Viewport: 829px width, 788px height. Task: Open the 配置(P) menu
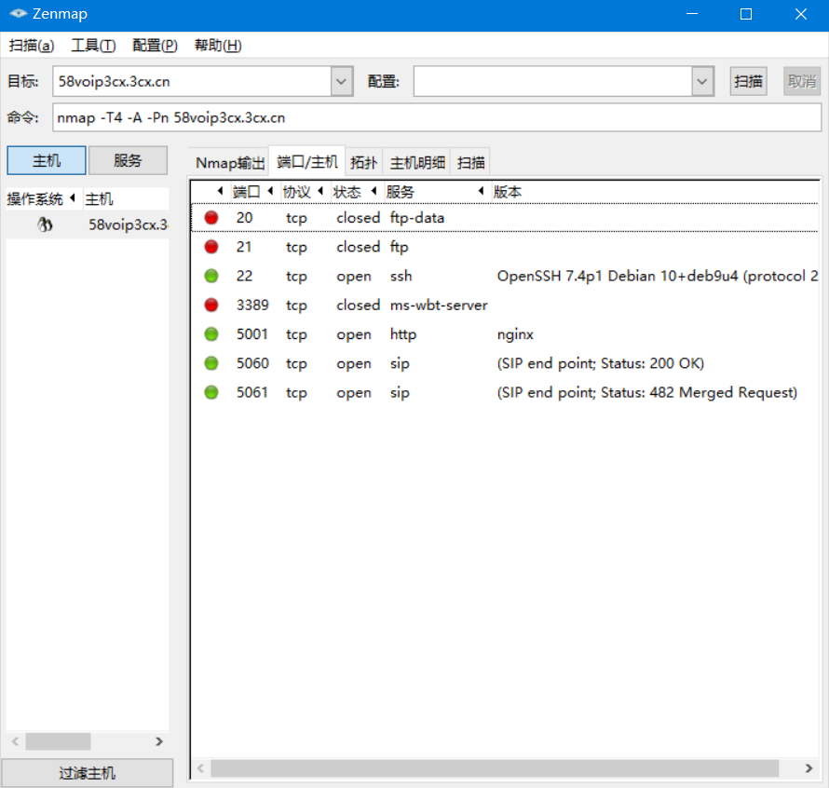pyautogui.click(x=155, y=46)
